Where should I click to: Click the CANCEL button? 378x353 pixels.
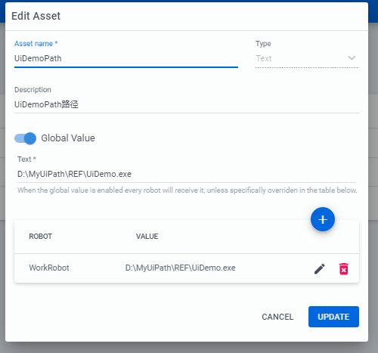(277, 317)
